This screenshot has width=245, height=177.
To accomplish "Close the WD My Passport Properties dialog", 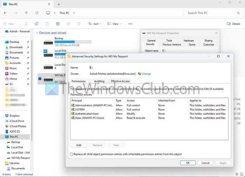I will [x=216, y=33].
